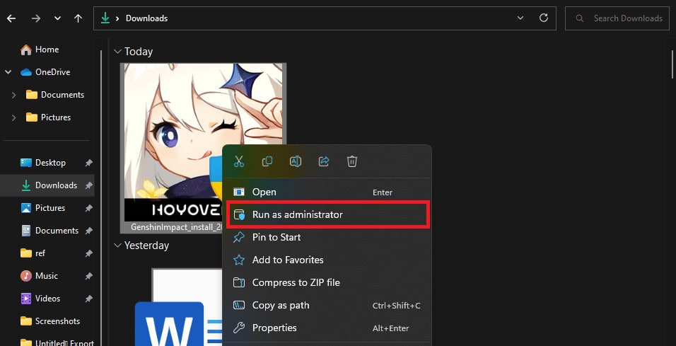Image resolution: width=676 pixels, height=346 pixels.
Task: Collapse the Today group
Action: (117, 52)
